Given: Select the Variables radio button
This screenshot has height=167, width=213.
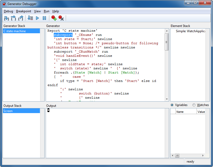Looking at the screenshot, I should [172, 105].
